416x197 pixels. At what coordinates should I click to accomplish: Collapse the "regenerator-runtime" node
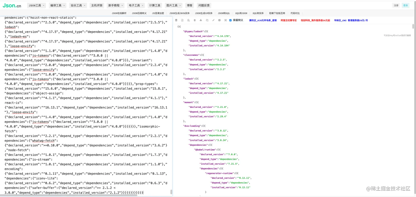click(236, 173)
